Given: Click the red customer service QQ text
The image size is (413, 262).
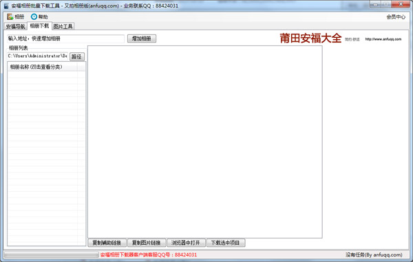Looking at the screenshot, I should coord(149,254).
